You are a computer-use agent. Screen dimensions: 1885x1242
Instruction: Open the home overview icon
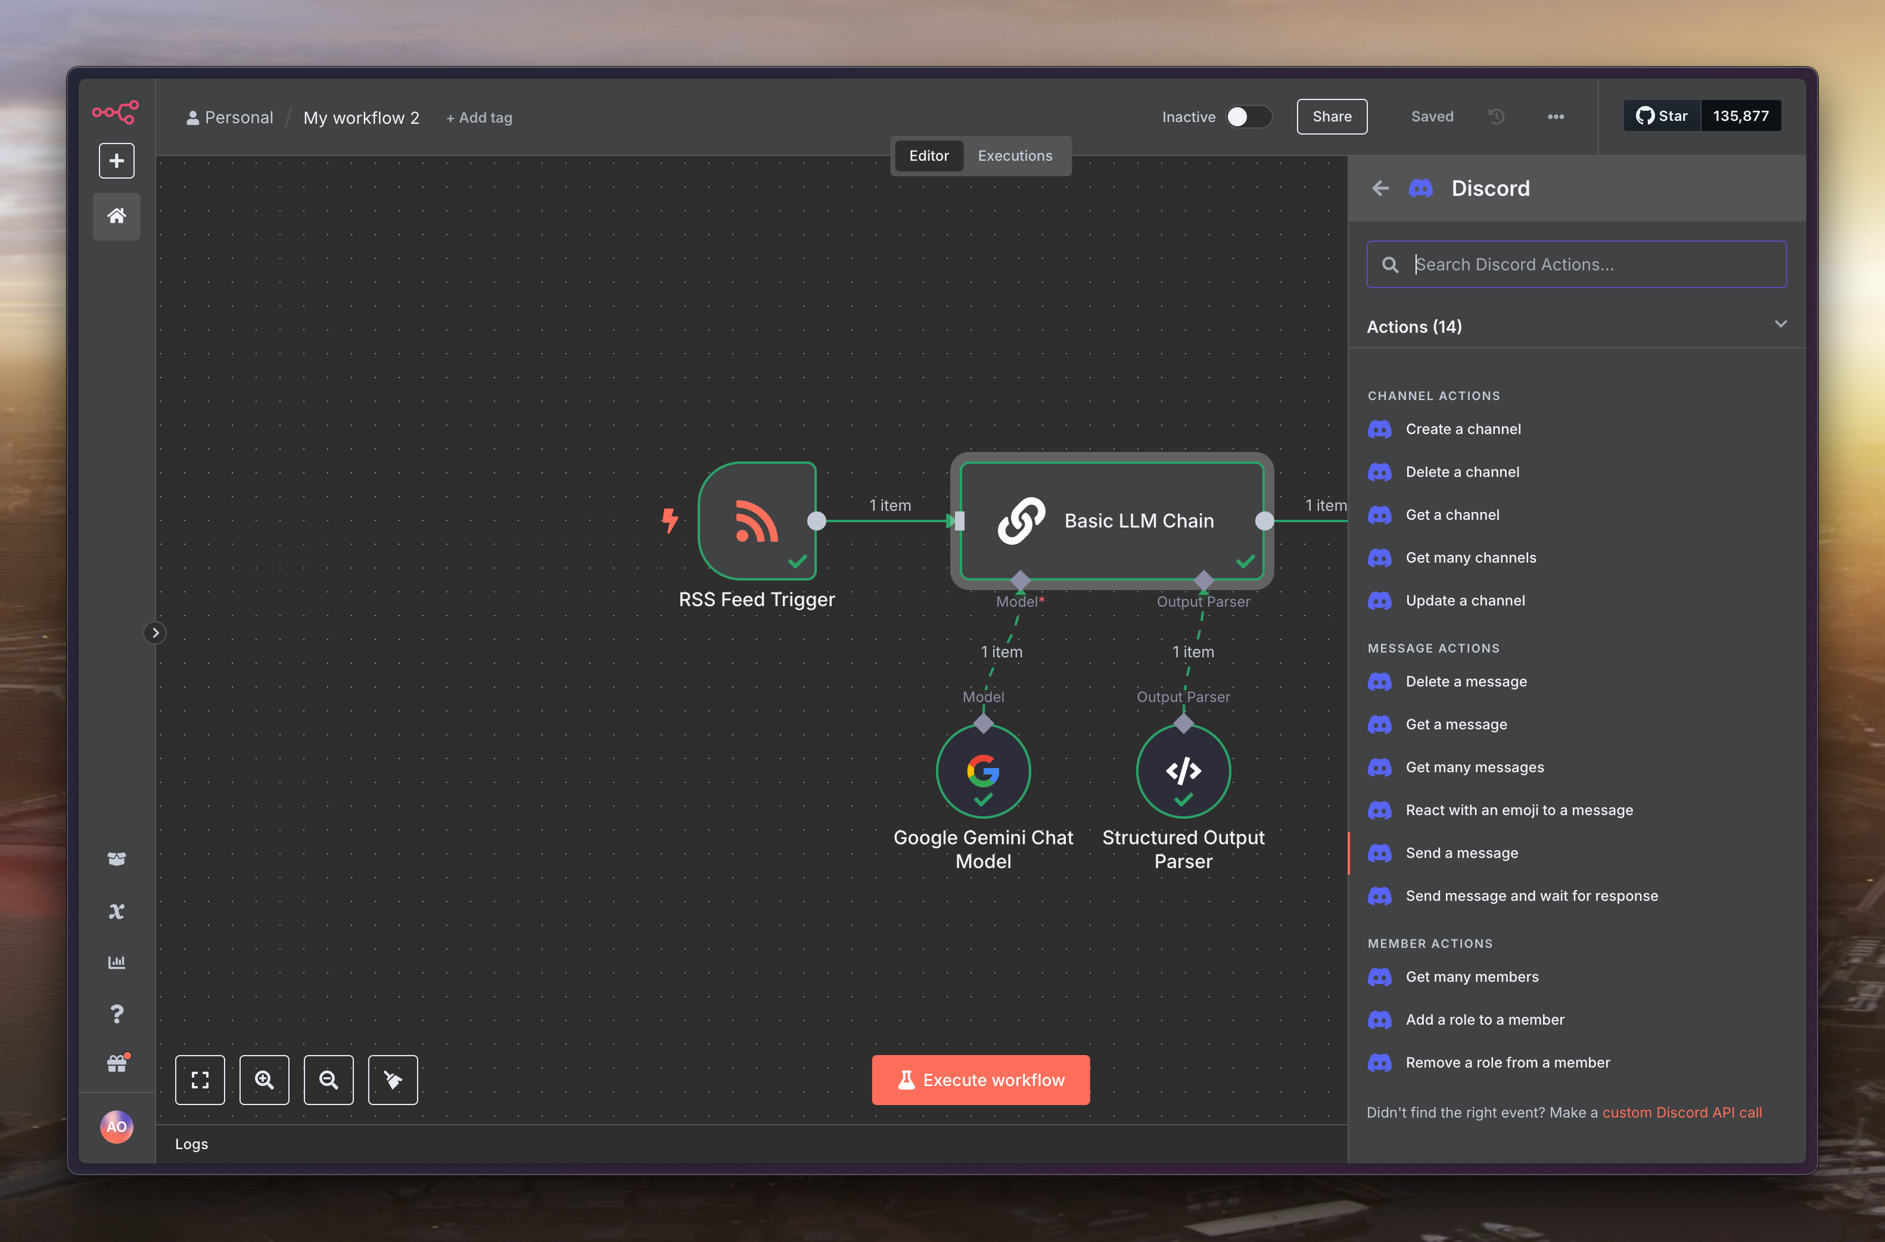117,216
